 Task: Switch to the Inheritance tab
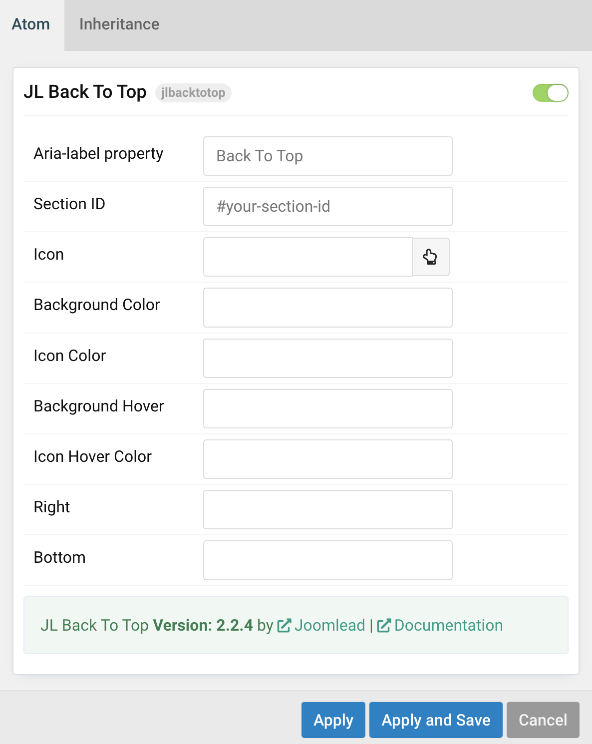click(x=119, y=24)
